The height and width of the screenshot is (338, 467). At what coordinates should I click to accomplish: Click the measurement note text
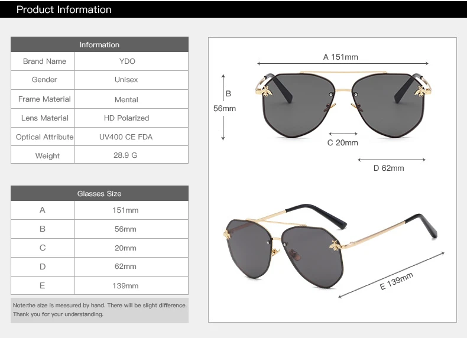[99, 310]
